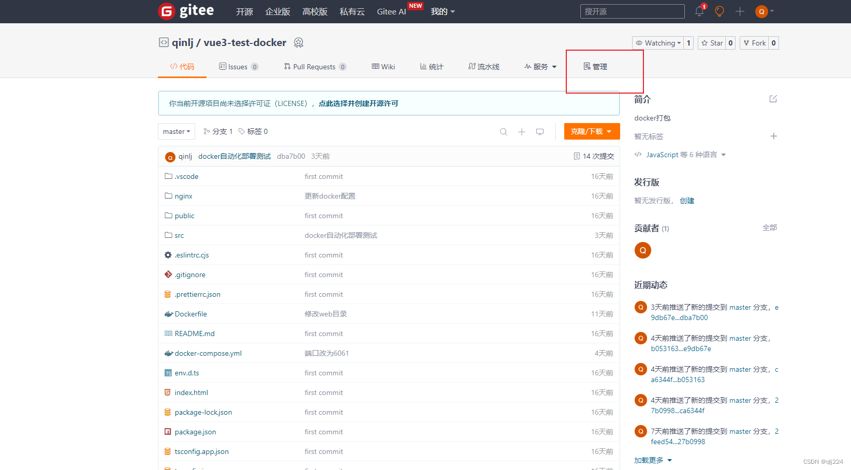Click into the 搜开源 search field
Viewport: 851px width, 470px height.
[633, 11]
